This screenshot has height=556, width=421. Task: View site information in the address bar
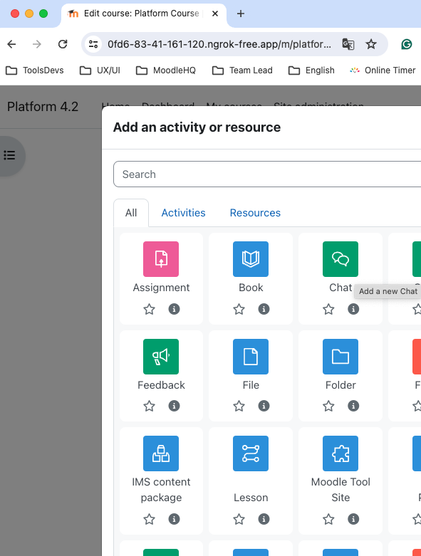tap(93, 44)
